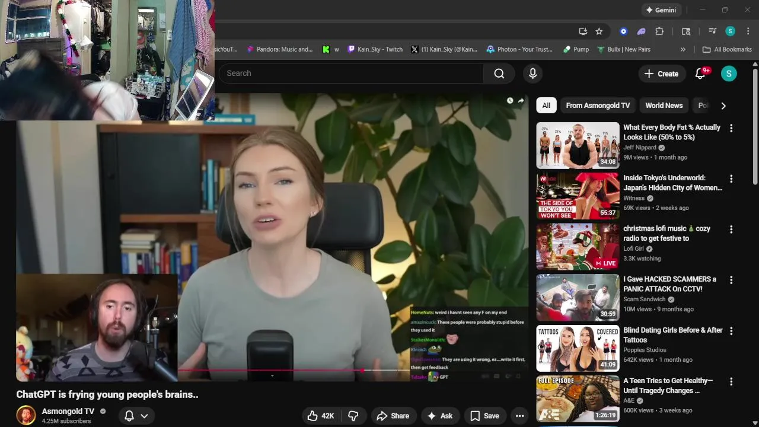The width and height of the screenshot is (759, 427).
Task: Expand hidden bookmarks with double chevron
Action: [683, 49]
